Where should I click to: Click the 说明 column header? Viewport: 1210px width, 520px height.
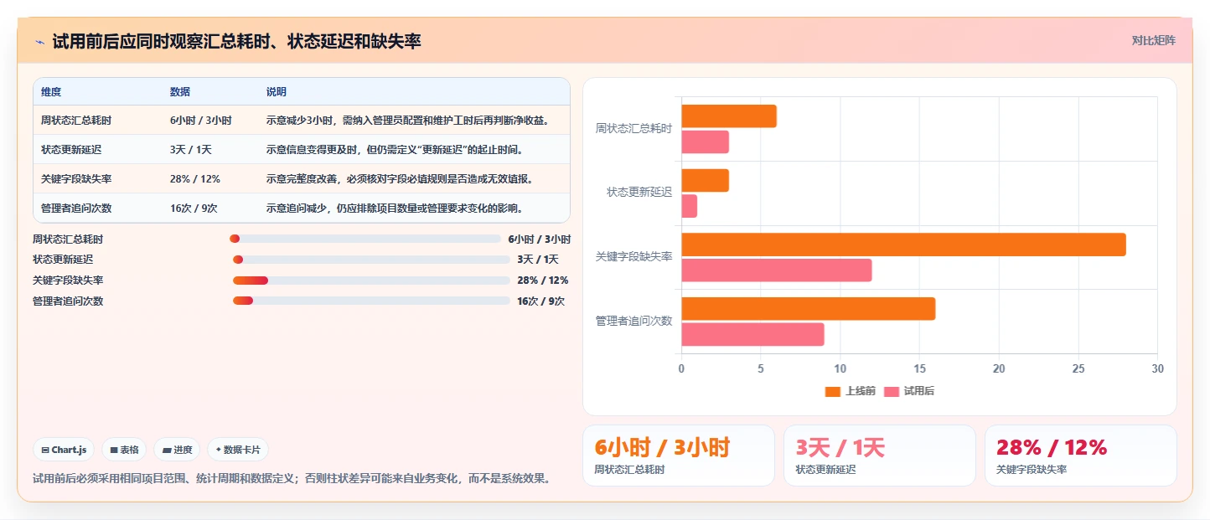277,92
